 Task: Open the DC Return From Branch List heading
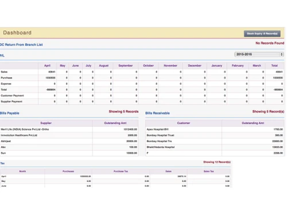pos(21,45)
